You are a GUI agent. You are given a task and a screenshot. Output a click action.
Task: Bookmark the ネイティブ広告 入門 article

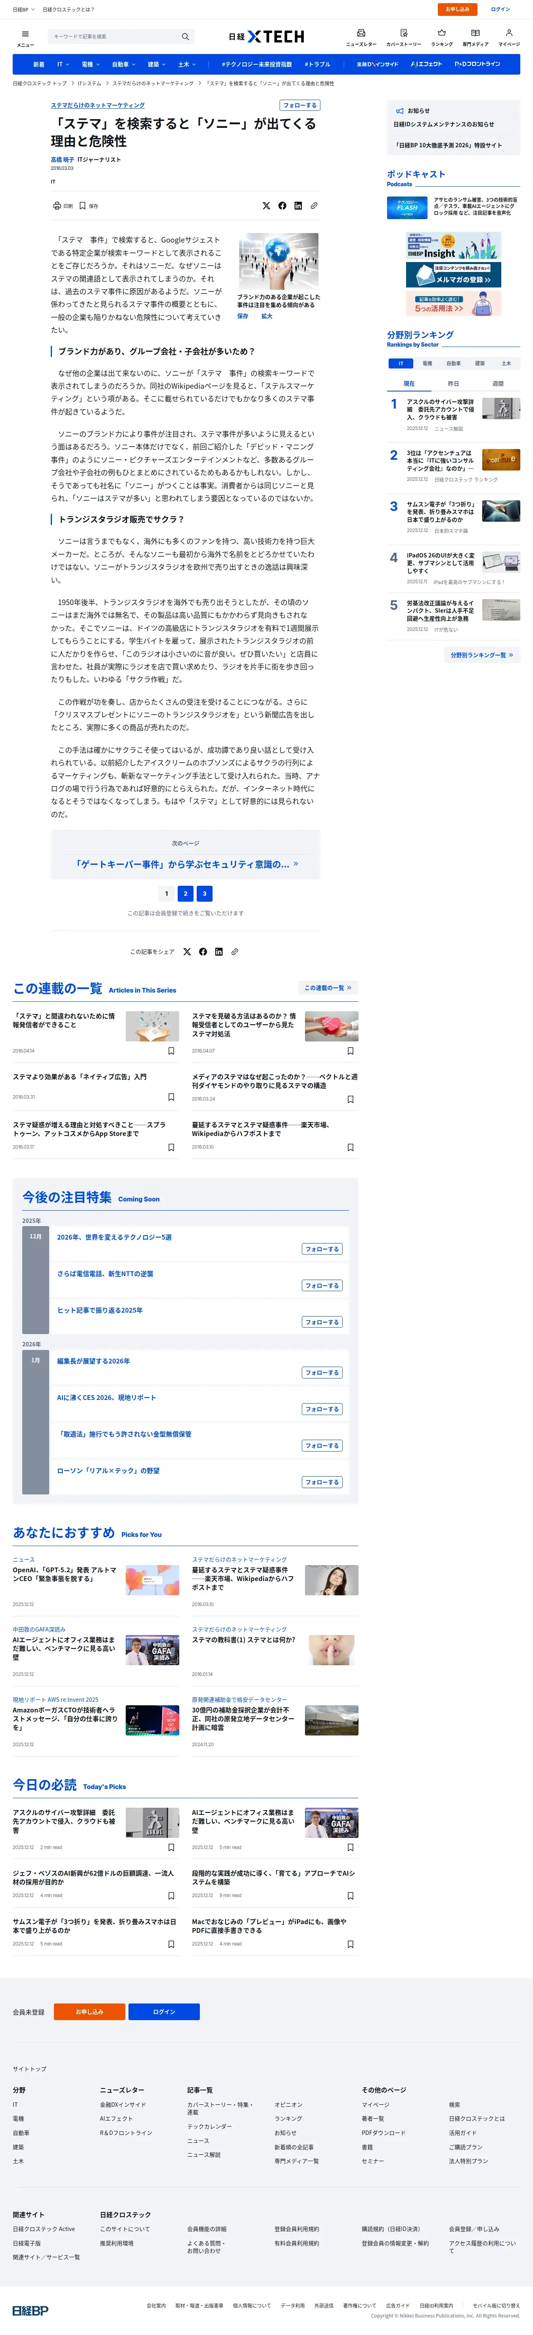[171, 1097]
